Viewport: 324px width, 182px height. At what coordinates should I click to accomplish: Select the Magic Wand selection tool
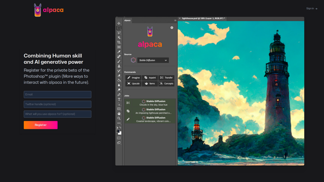tap(119, 37)
